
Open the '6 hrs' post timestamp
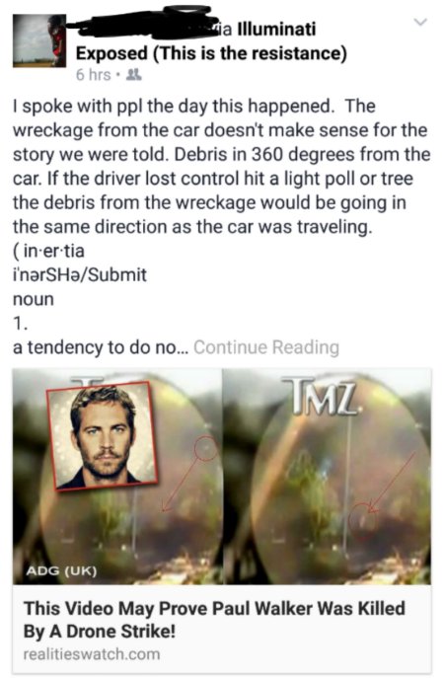click(93, 75)
